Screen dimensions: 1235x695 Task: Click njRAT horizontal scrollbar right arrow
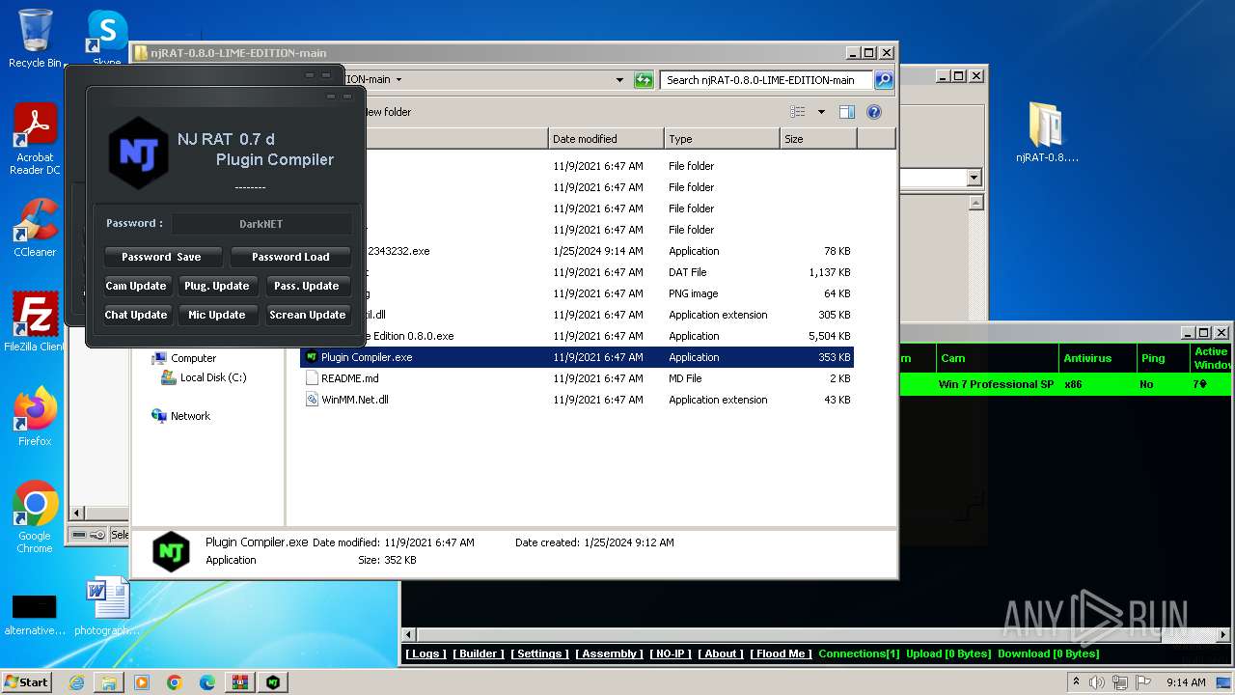pyautogui.click(x=1223, y=634)
